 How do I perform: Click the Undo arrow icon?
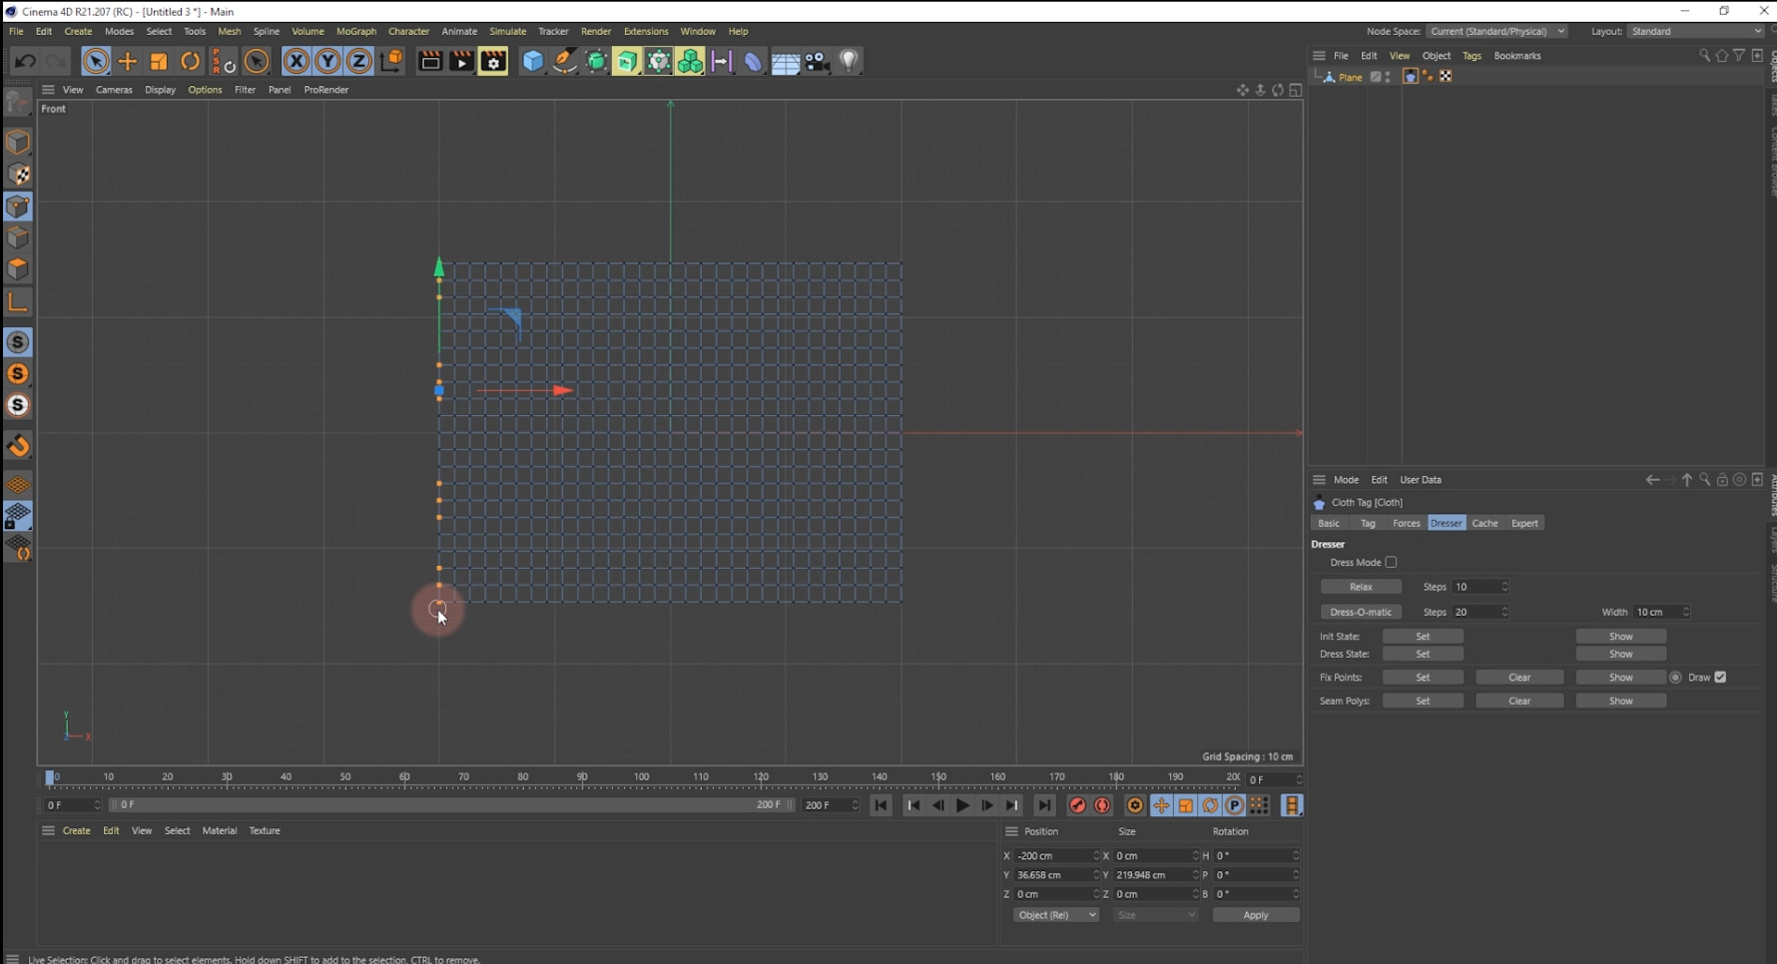(x=25, y=61)
